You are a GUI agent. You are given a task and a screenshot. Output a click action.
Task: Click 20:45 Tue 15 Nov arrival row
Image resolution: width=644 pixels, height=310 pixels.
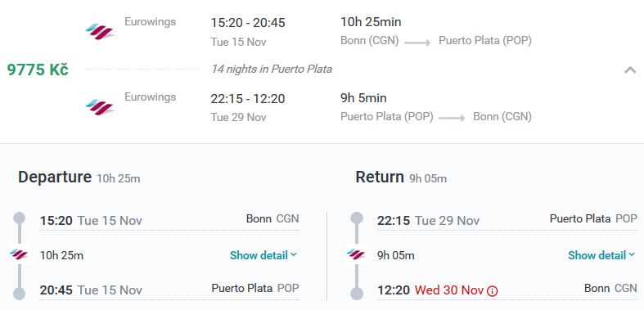[x=169, y=290]
